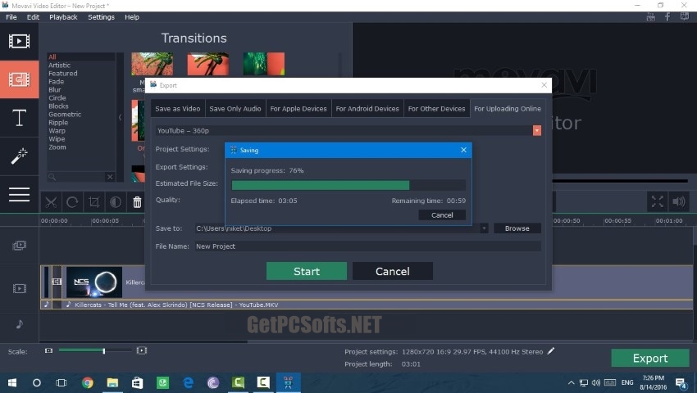Image resolution: width=697 pixels, height=393 pixels.
Task: Click the Browse button
Action: [517, 228]
